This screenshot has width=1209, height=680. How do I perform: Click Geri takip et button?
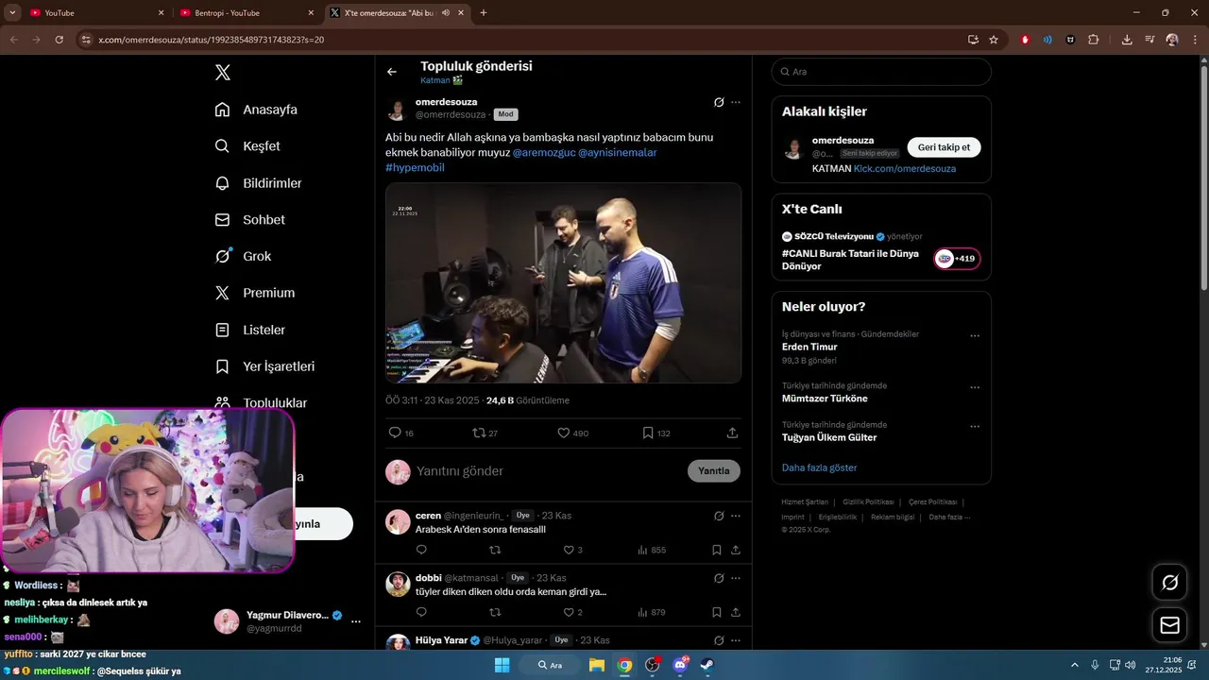point(945,147)
